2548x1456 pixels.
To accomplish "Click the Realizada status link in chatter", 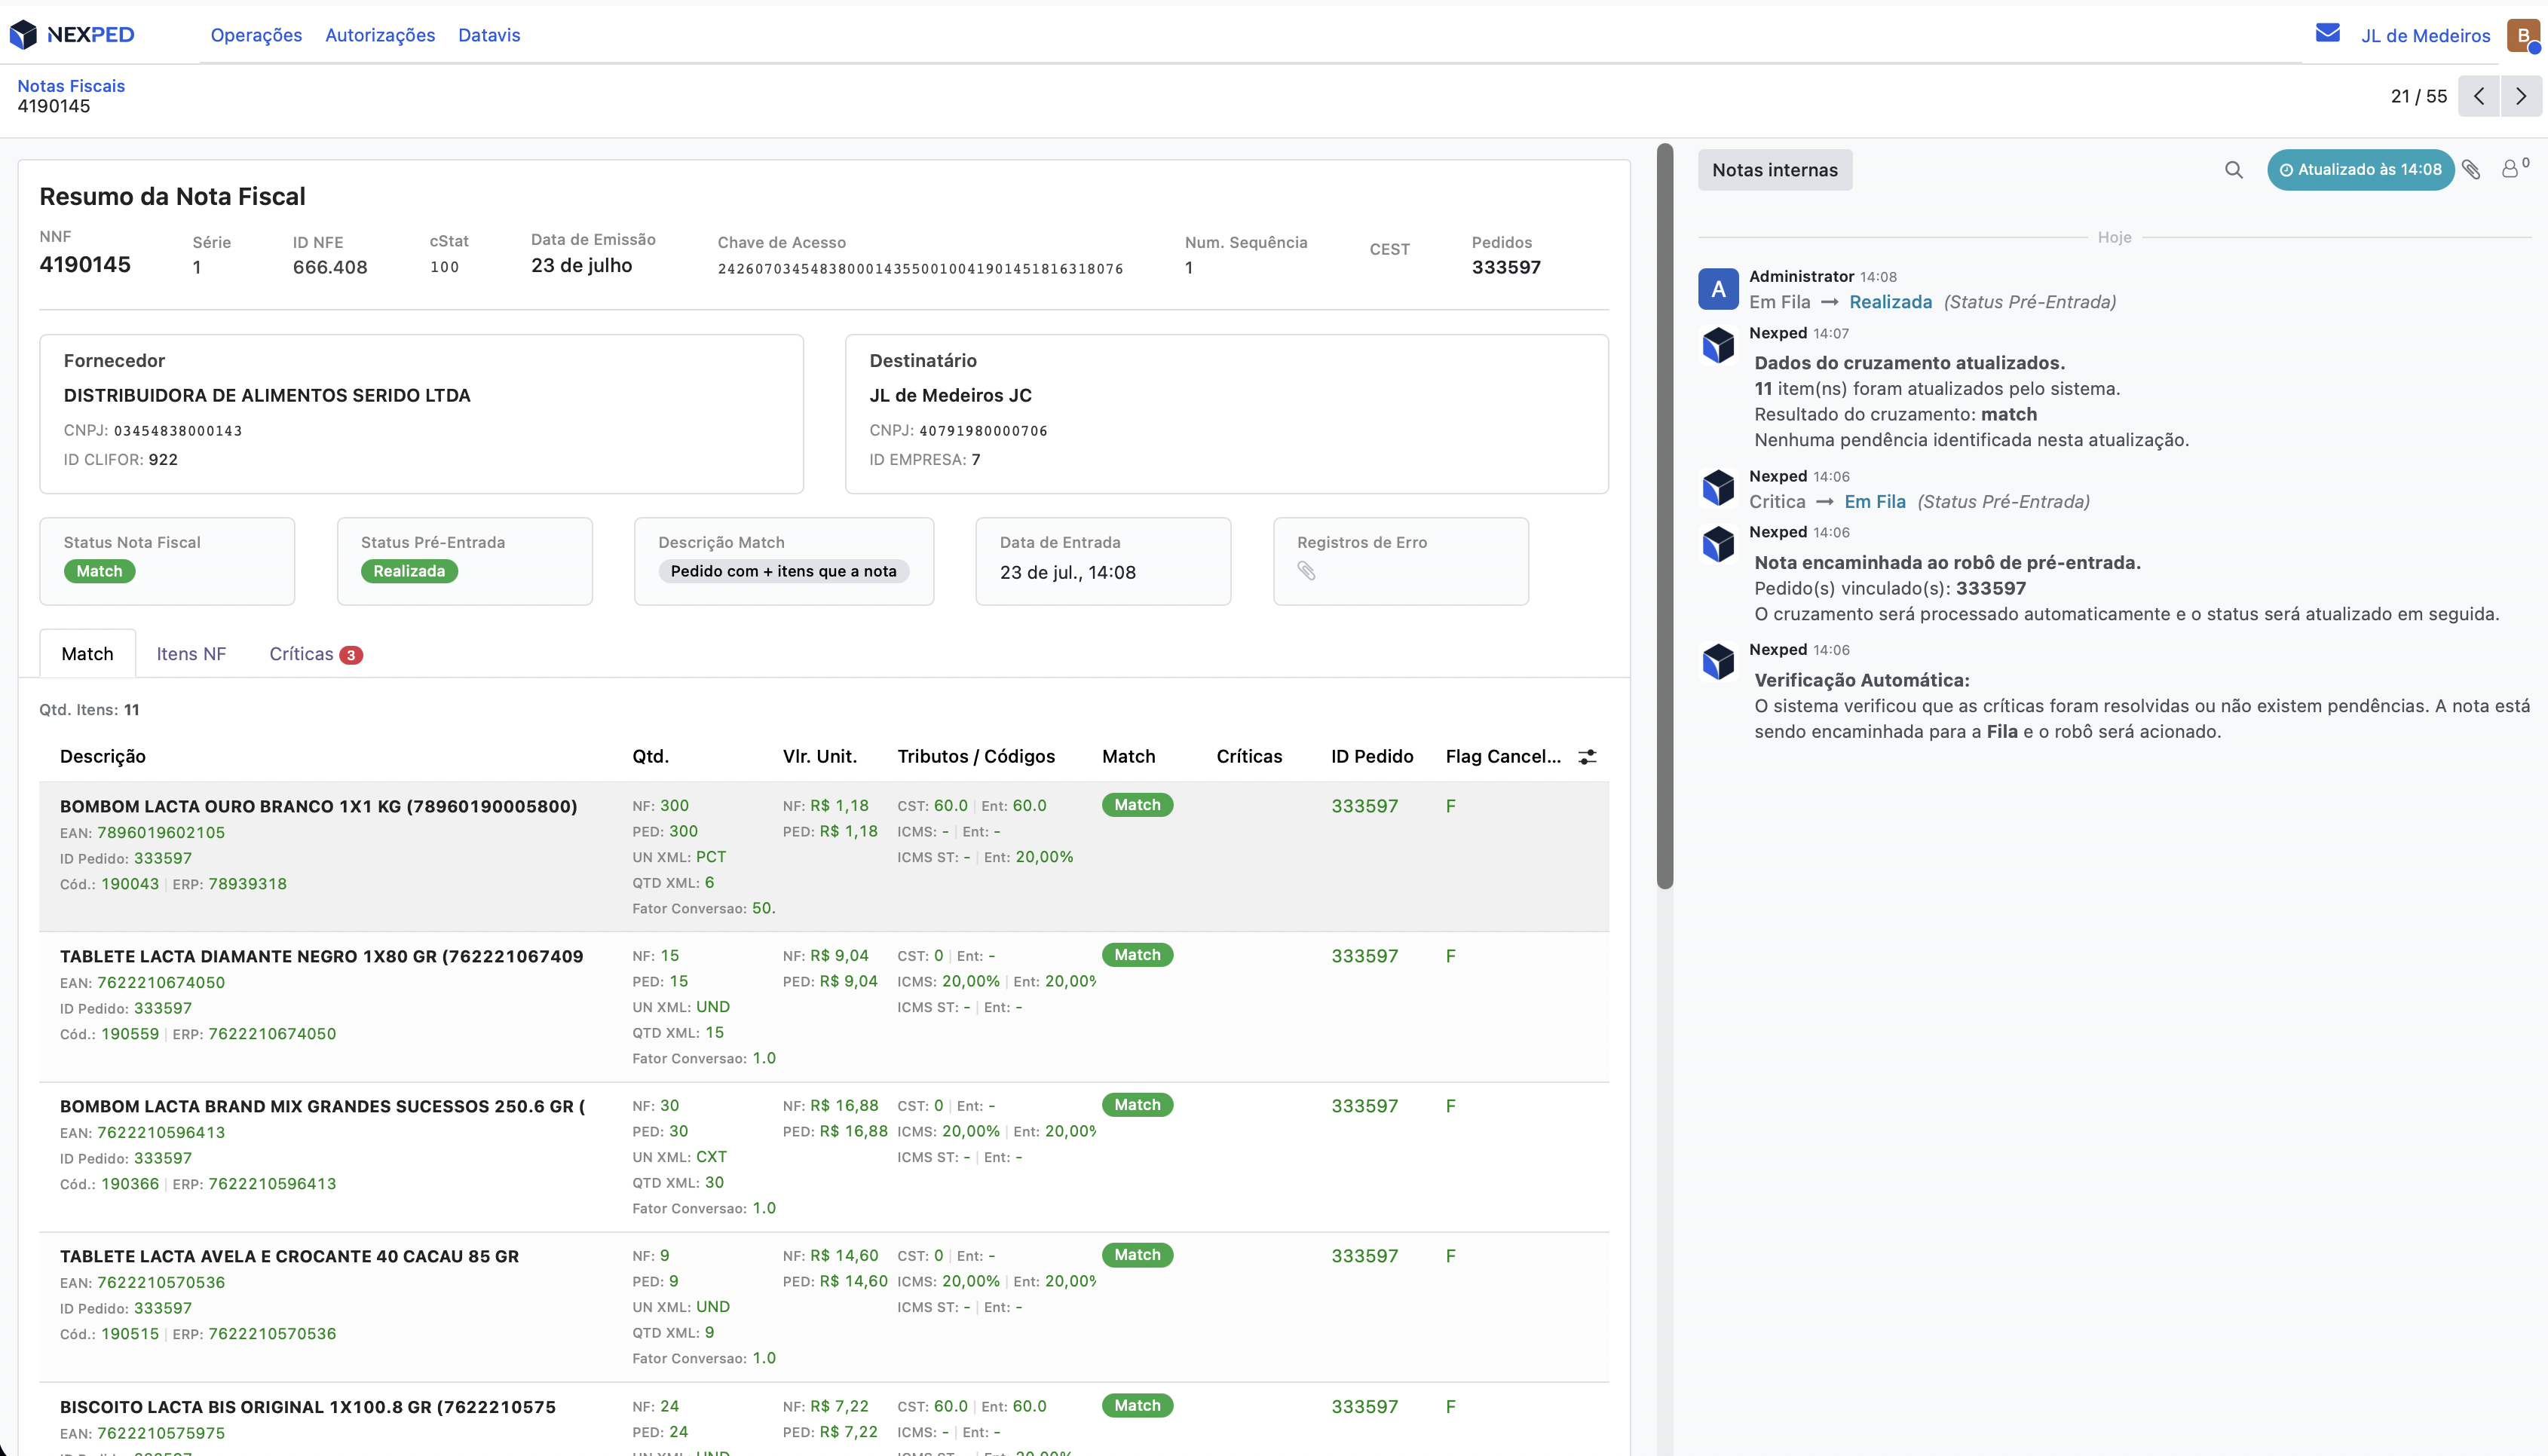I will tap(1890, 302).
